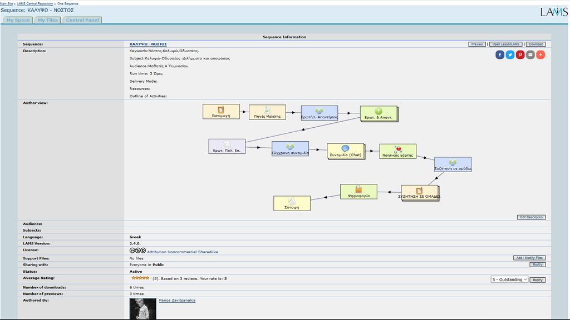570x320 pixels.
Task: Click Add / Modify Files button
Action: (x=529, y=258)
